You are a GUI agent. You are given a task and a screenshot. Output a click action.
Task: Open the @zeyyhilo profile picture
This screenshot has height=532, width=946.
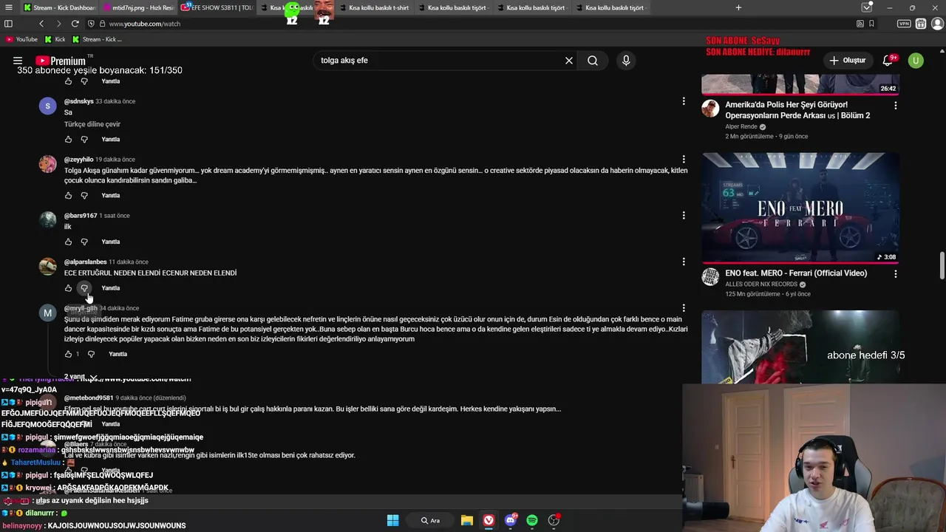(x=47, y=164)
